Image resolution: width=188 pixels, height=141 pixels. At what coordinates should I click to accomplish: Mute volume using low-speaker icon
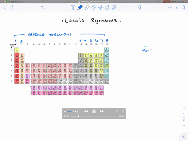click(x=65, y=111)
